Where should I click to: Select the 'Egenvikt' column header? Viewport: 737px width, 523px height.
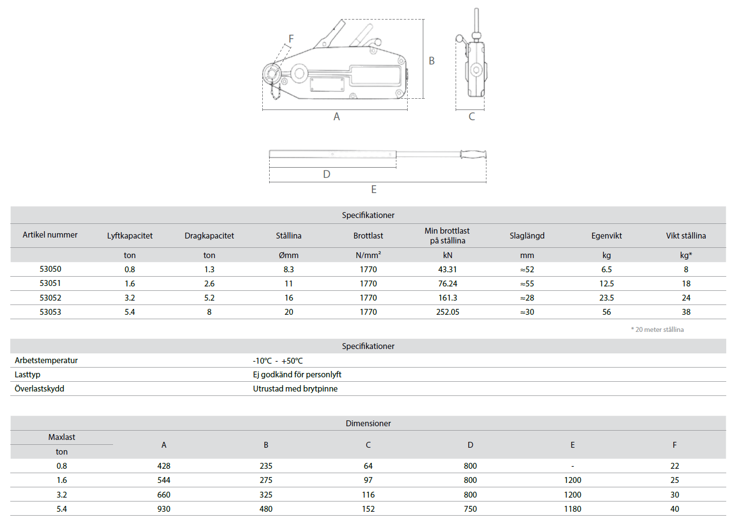pos(607,236)
